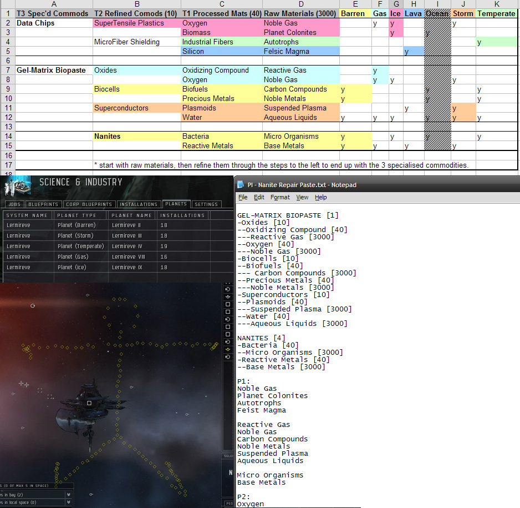Sort by Planet Type column header
The height and width of the screenshot is (508, 520).
[x=80, y=215]
